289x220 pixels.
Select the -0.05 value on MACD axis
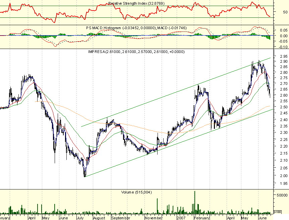pyautogui.click(x=283, y=41)
